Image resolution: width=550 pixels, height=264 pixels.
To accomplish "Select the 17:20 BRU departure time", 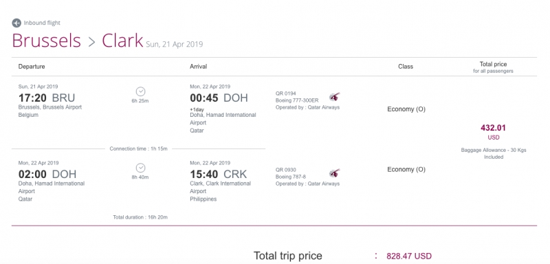I will 47,98.
